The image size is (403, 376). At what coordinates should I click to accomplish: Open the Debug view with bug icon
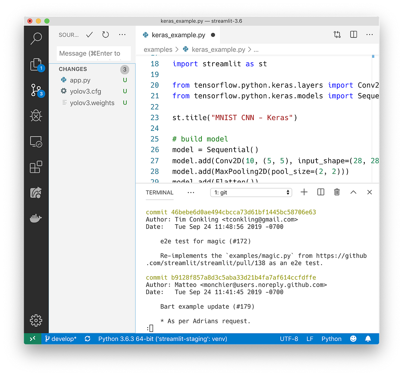coord(36,115)
